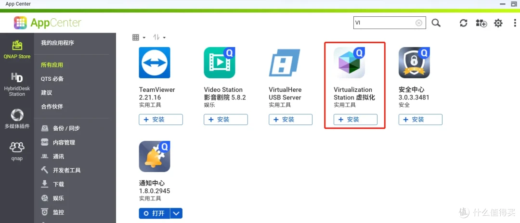520x223 pixels.
Task: Click the 通知中心 bell icon
Action: (155, 157)
